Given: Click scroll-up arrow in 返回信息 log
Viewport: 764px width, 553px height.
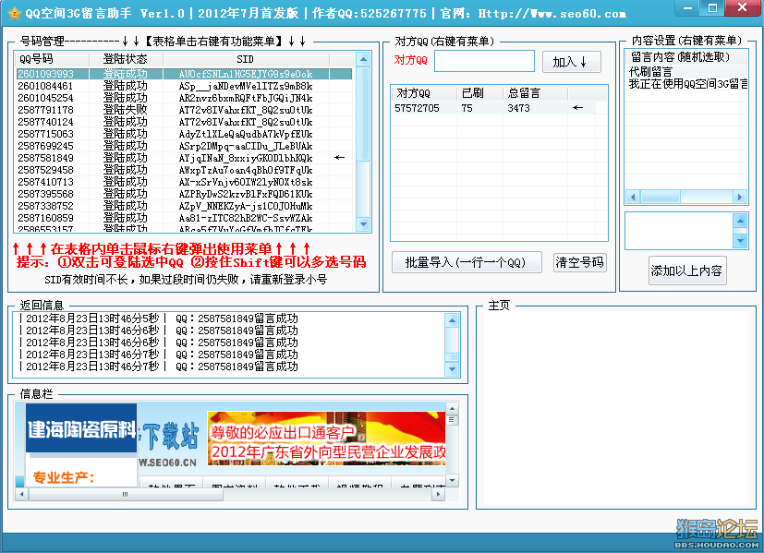Looking at the screenshot, I should point(452,320).
